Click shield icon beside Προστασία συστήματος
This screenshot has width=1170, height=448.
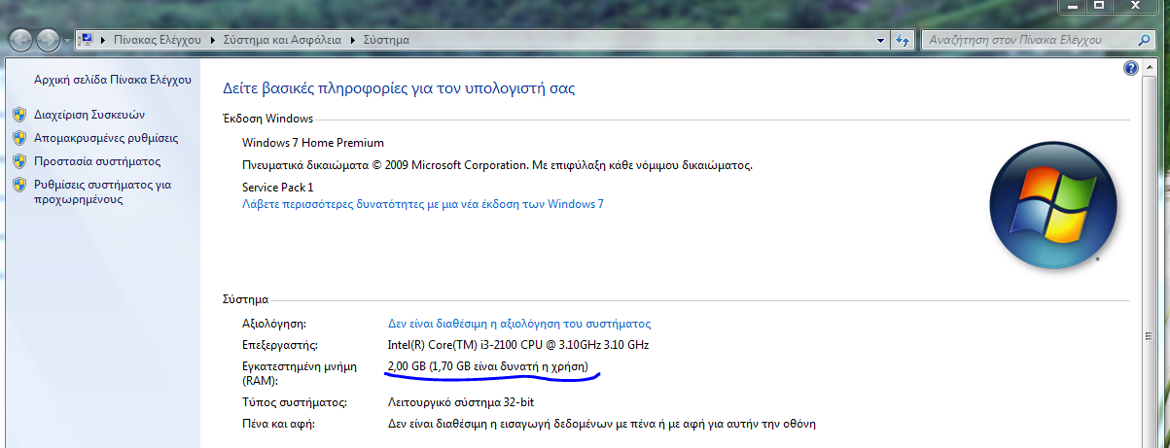point(19,161)
